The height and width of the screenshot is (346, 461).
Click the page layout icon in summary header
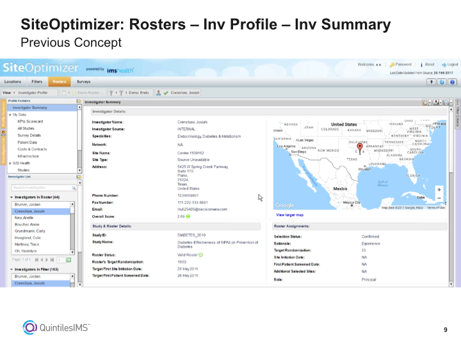pyautogui.click(x=425, y=103)
